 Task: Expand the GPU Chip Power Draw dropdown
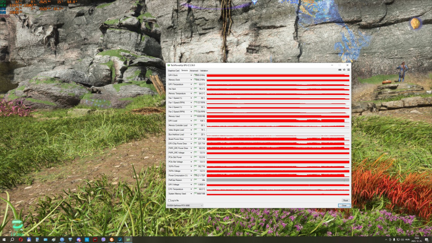191,144
